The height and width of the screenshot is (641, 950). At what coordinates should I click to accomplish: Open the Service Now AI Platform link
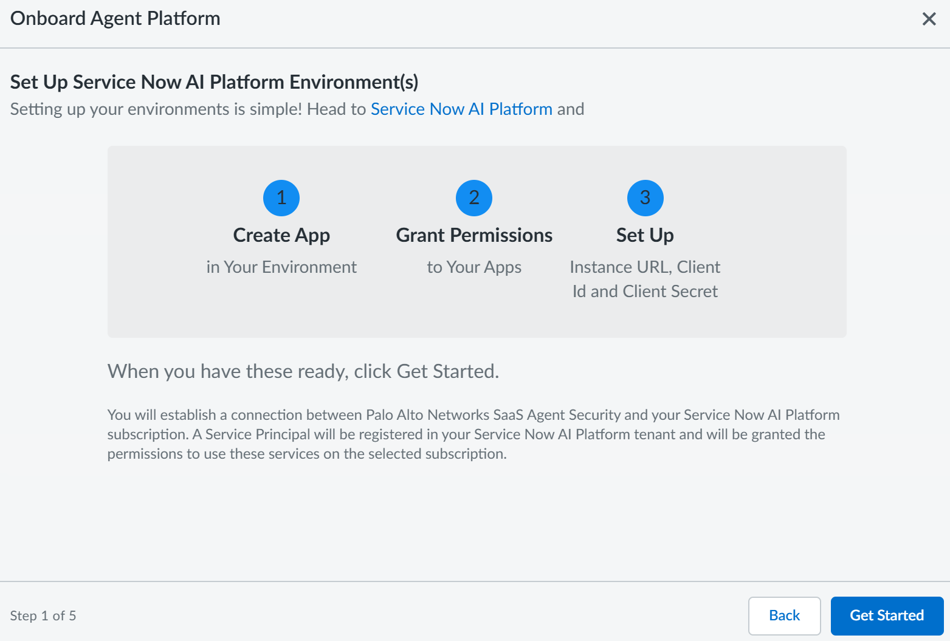tap(461, 109)
